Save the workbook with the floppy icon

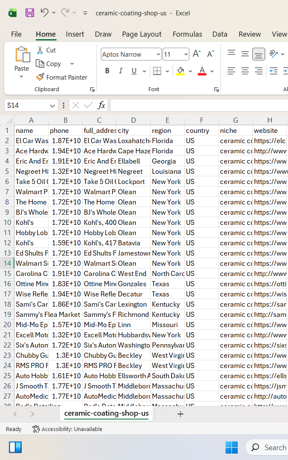pyautogui.click(x=30, y=13)
